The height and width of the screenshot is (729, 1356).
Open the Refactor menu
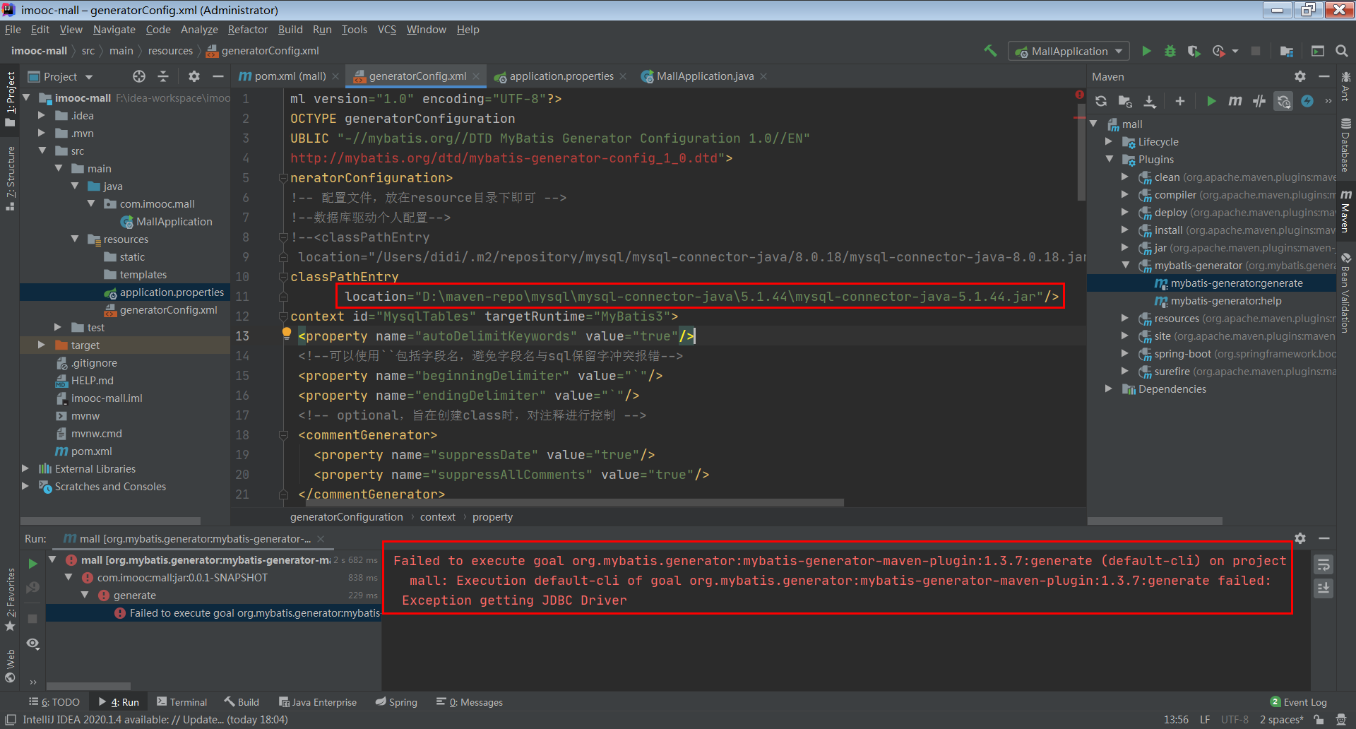tap(247, 29)
